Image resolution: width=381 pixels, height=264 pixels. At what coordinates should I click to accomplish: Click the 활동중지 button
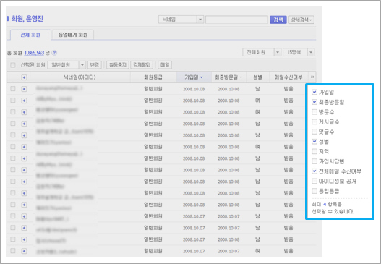[x=118, y=65]
